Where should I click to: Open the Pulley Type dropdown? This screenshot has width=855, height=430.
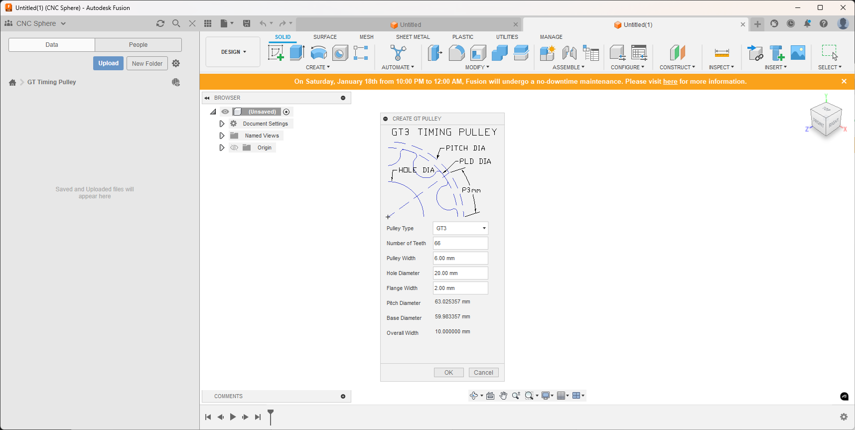(x=460, y=228)
